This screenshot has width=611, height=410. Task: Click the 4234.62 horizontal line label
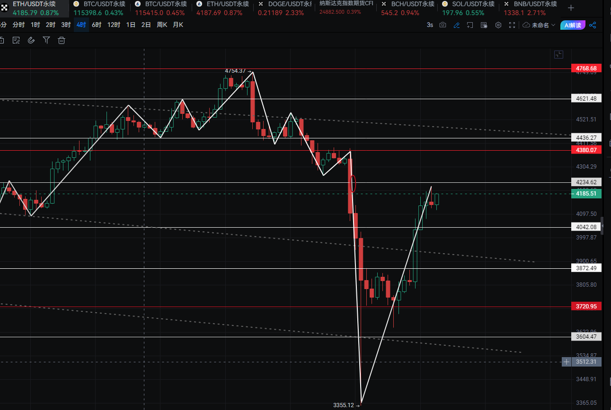click(x=586, y=182)
